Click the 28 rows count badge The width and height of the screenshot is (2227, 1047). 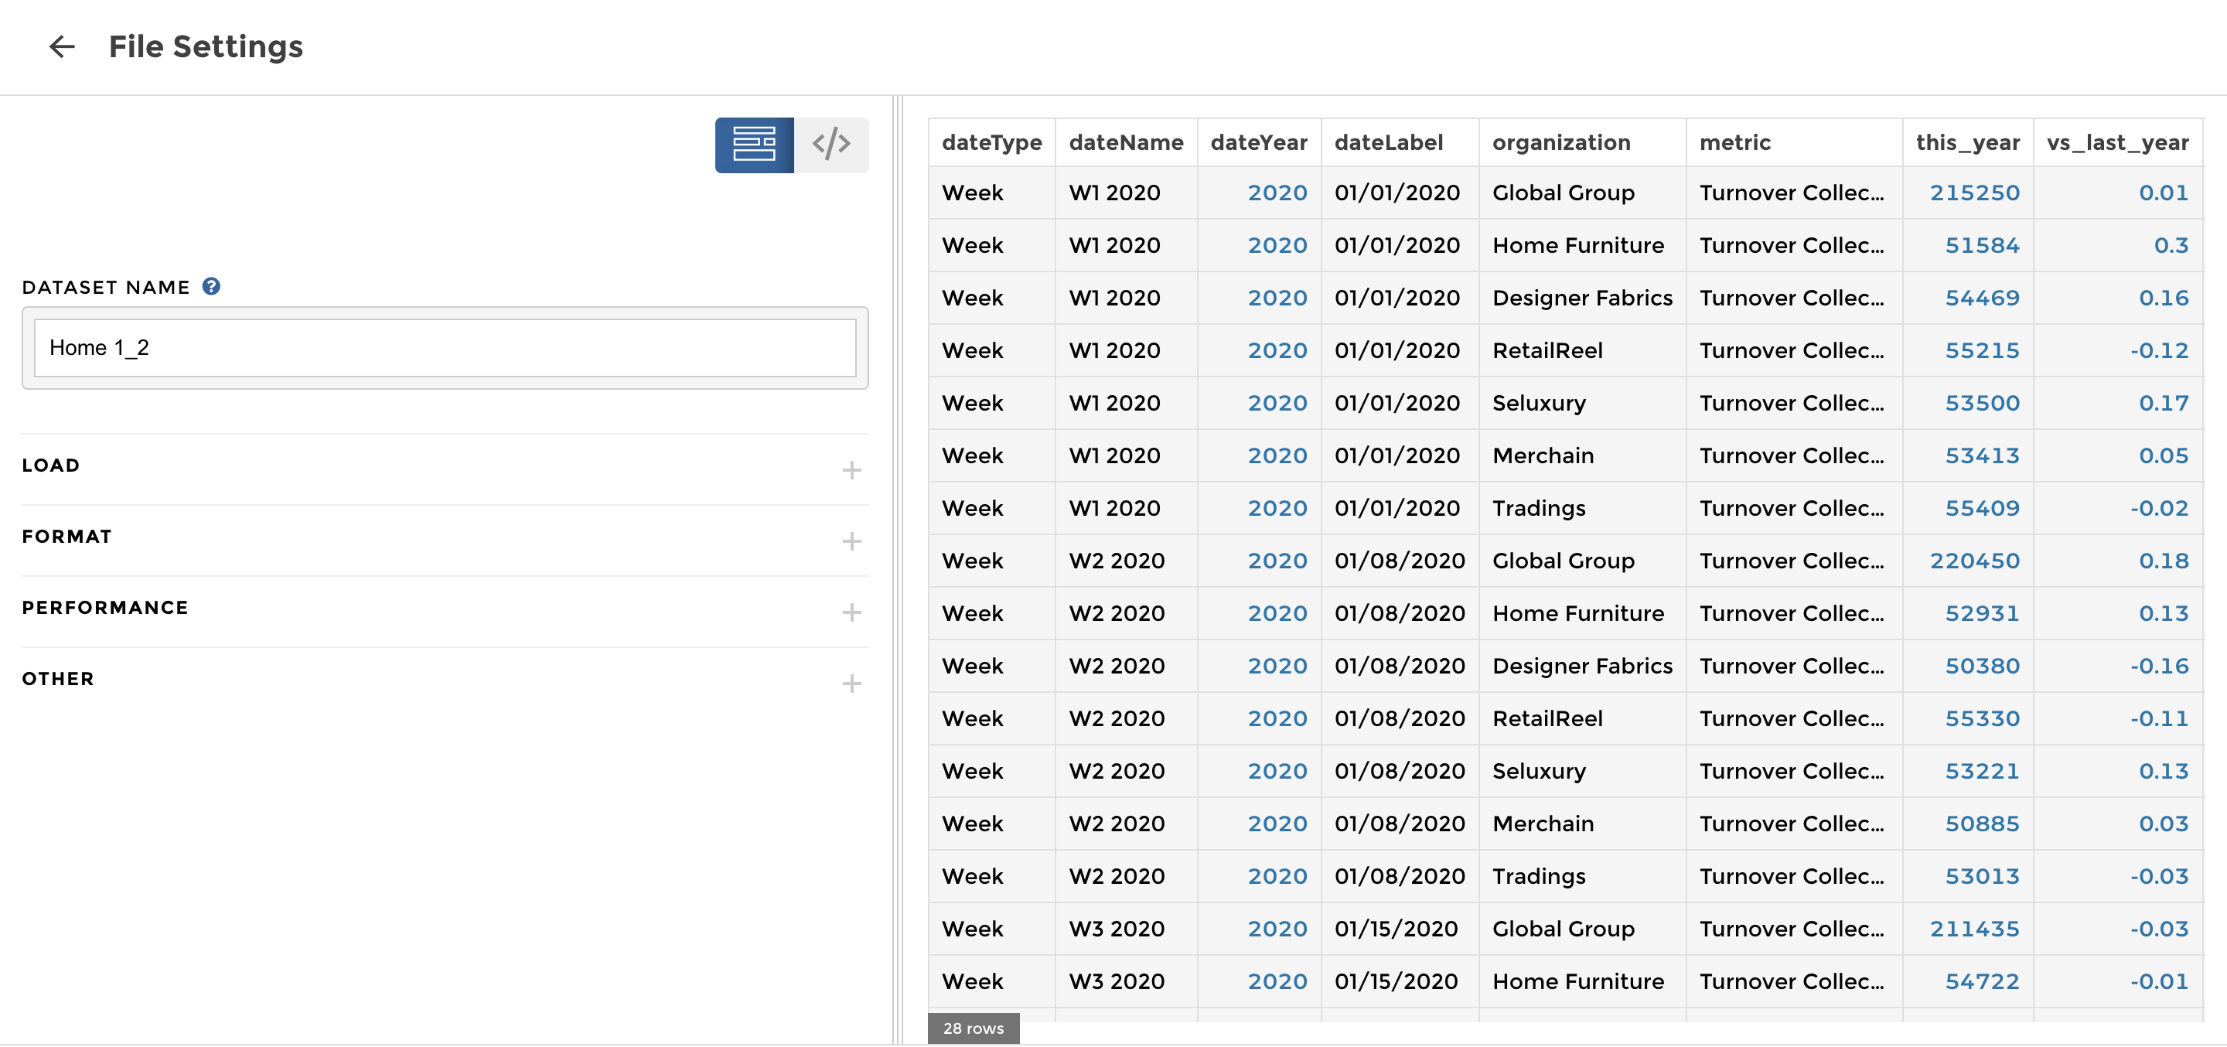click(x=974, y=1028)
